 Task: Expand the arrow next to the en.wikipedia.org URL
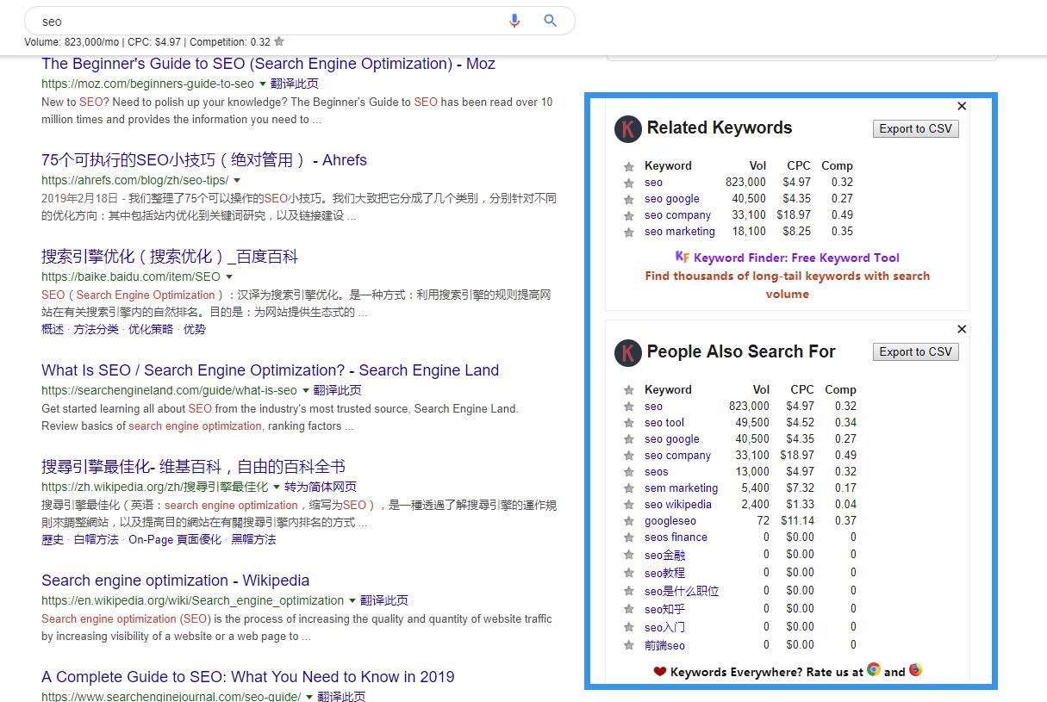350,600
